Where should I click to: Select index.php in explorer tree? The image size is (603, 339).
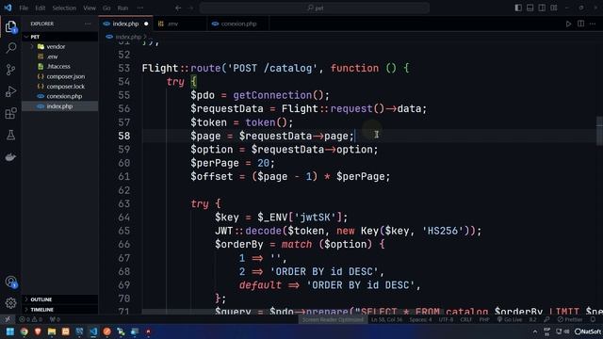(x=59, y=106)
